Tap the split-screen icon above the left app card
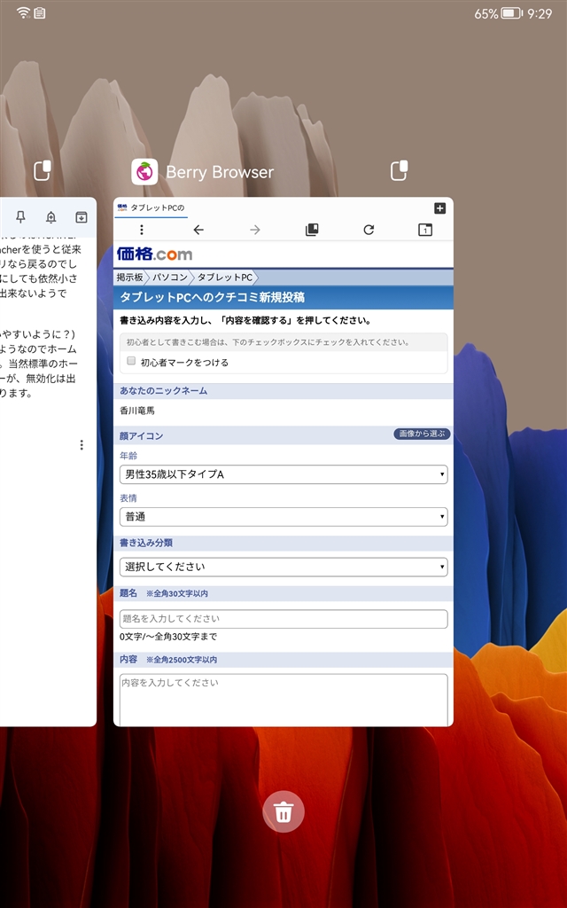The height and width of the screenshot is (908, 567). [43, 171]
